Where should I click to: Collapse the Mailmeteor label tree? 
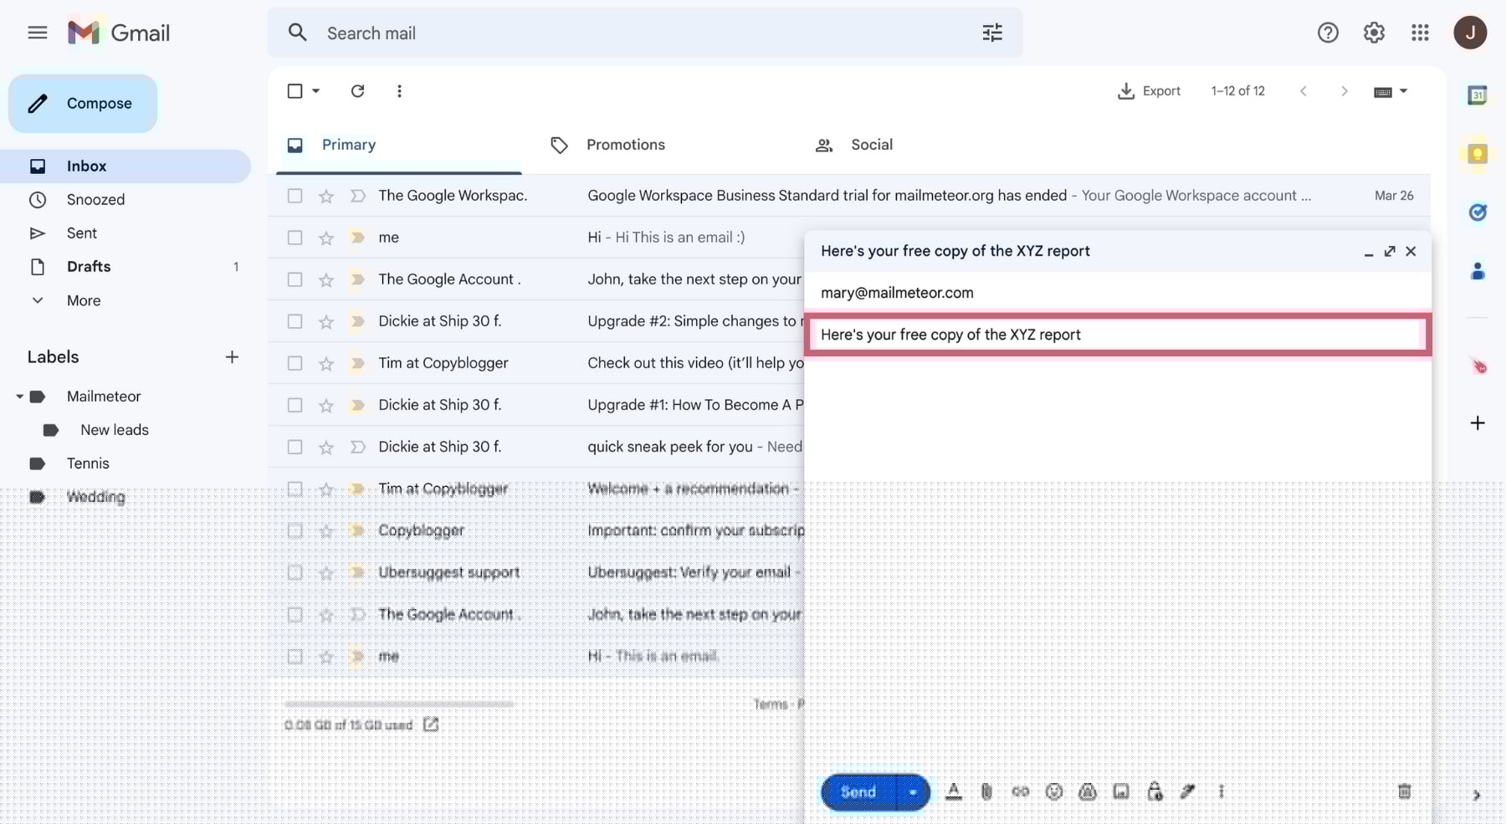(x=19, y=397)
